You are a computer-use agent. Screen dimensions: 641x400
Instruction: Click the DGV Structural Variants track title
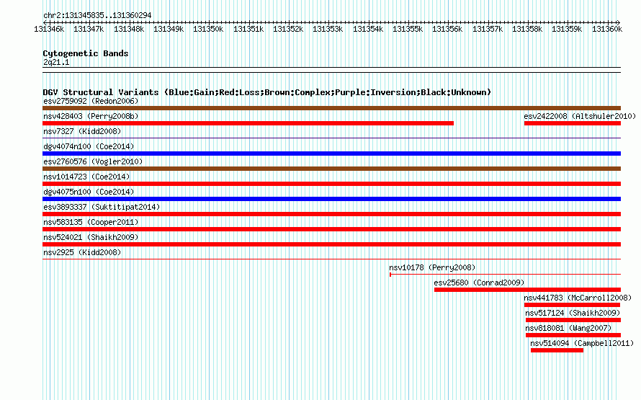point(267,92)
